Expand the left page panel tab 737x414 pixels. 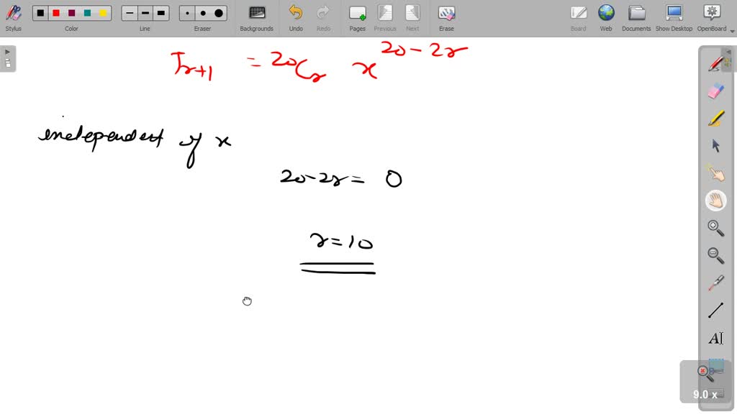[7, 59]
